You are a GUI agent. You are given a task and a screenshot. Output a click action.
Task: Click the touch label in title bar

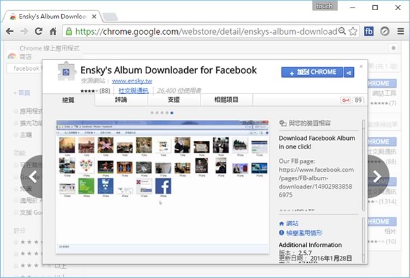[x=324, y=6]
